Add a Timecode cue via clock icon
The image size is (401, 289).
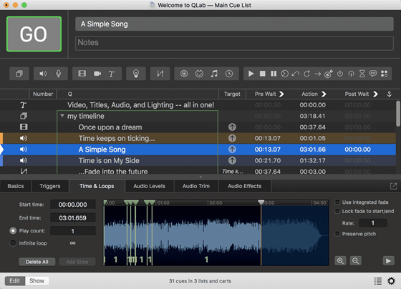(229, 74)
